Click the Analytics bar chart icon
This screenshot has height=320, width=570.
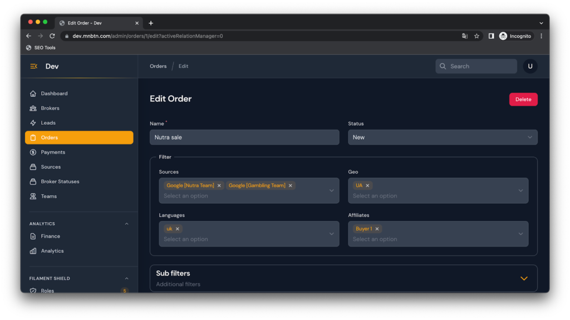33,251
